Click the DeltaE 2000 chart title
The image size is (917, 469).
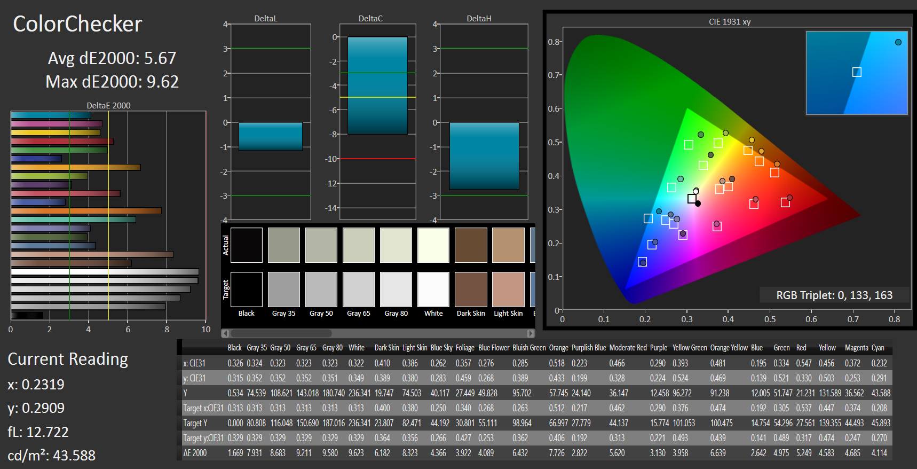pos(109,106)
